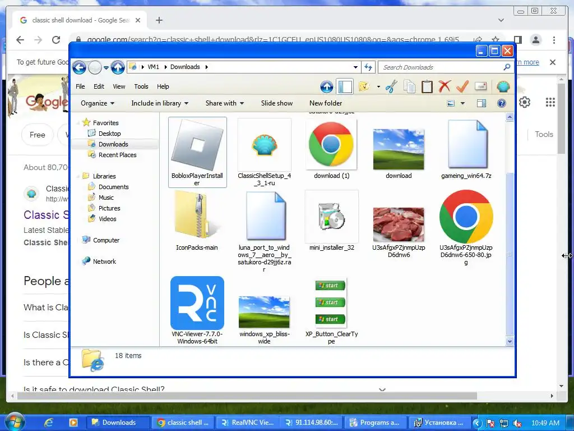Select the download (1) Chrome image
This screenshot has width=574, height=431.
click(331, 148)
